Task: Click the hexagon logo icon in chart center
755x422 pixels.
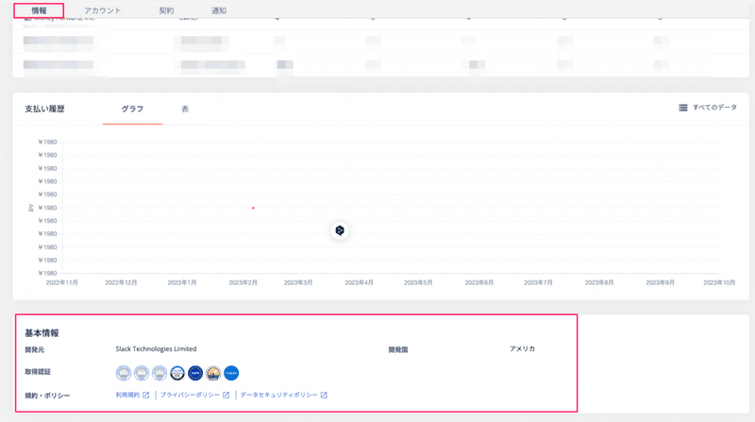Action: point(340,230)
